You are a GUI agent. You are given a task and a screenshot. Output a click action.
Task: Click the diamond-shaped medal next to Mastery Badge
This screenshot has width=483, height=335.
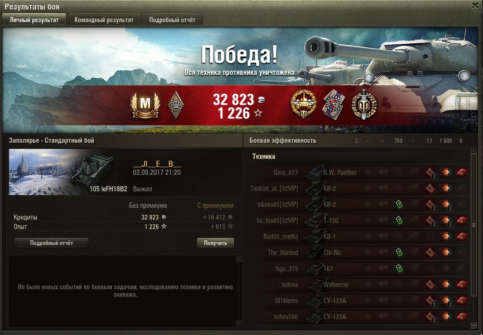[x=175, y=106]
